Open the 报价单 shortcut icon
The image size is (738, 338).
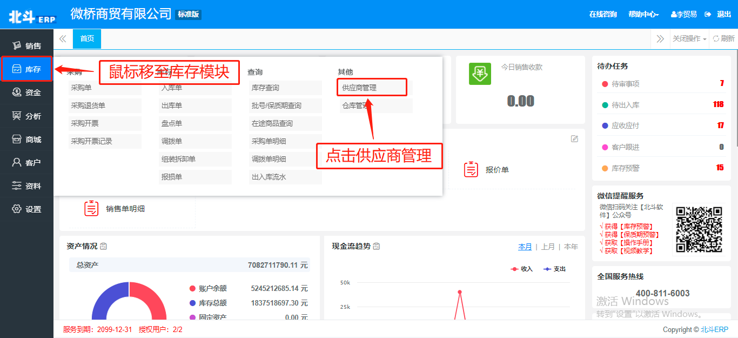coord(471,169)
